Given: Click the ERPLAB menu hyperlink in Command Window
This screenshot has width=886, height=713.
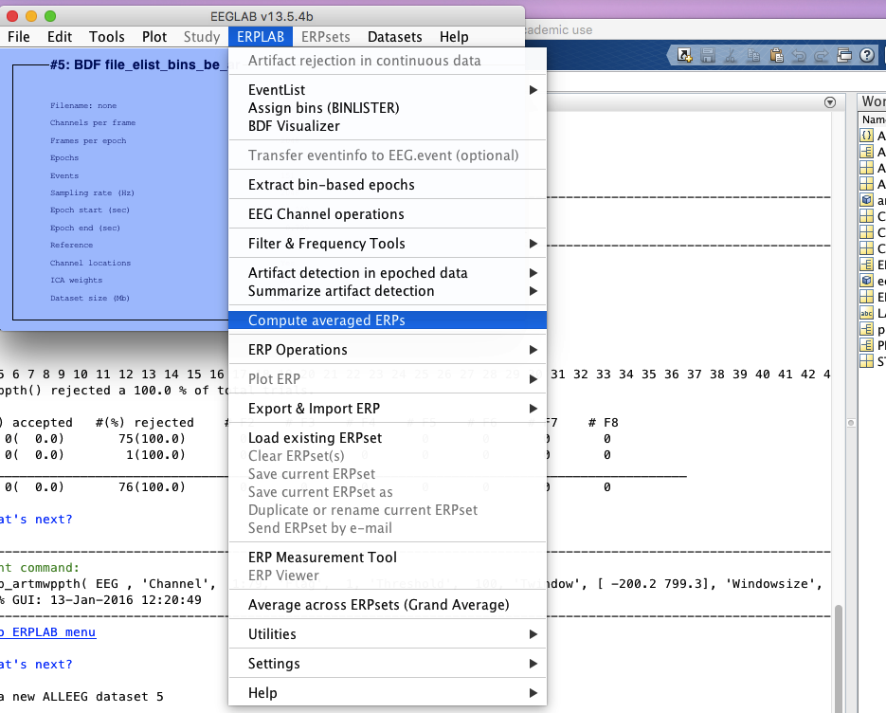Looking at the screenshot, I should (x=48, y=632).
